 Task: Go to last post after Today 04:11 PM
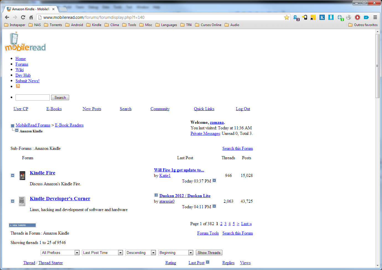point(214,206)
